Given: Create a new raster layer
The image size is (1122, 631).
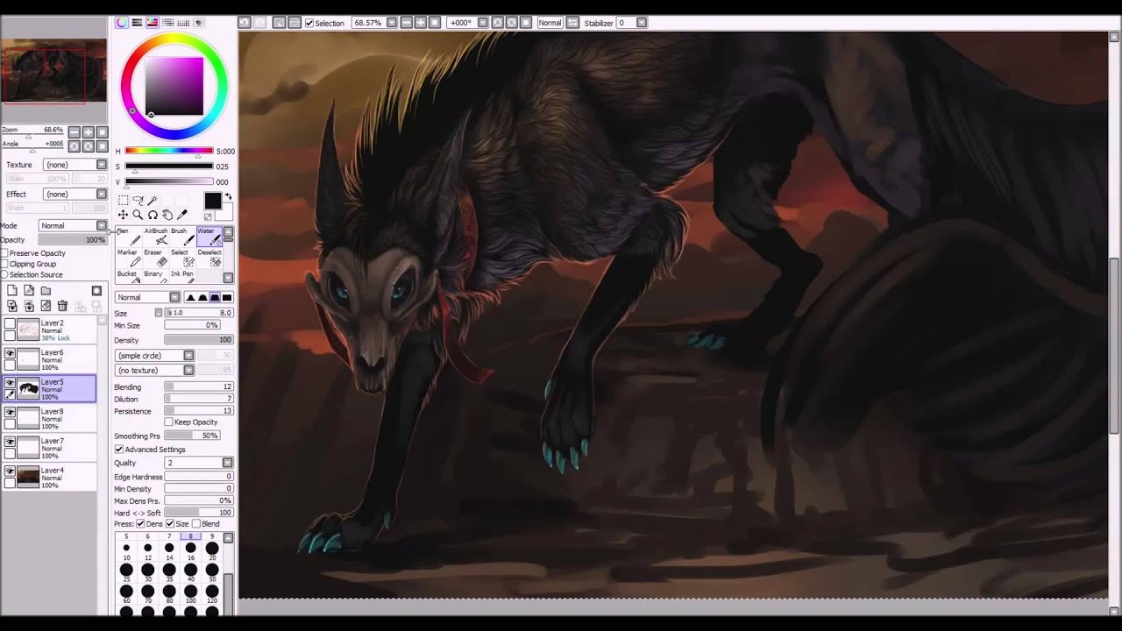Looking at the screenshot, I should click(x=12, y=291).
